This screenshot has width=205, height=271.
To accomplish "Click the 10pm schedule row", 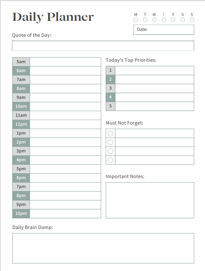I will coord(65,214).
